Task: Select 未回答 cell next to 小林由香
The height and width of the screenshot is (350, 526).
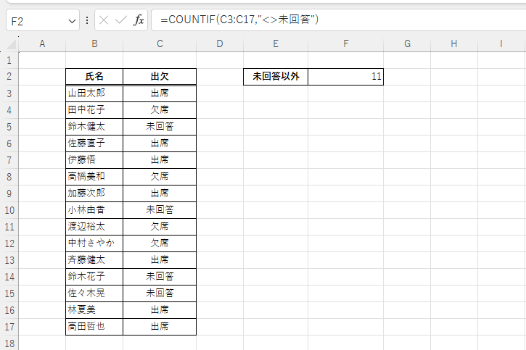Action: [x=160, y=210]
